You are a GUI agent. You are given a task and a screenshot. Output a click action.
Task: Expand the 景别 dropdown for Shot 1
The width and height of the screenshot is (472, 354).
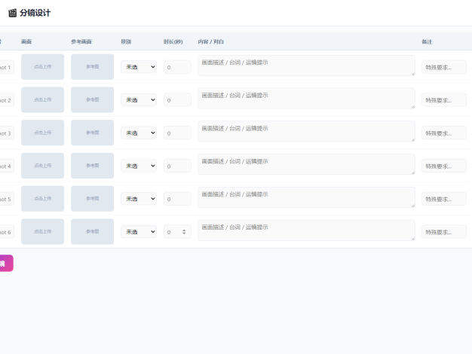pos(139,67)
